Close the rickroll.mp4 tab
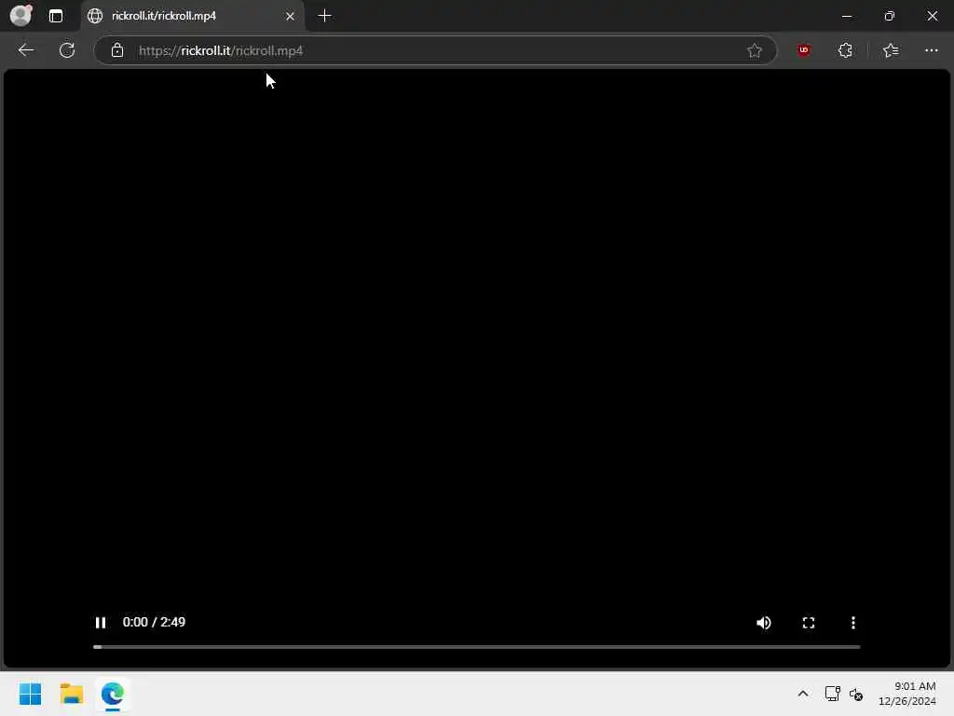 click(x=291, y=16)
